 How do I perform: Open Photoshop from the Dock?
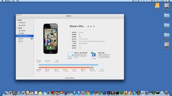click(104, 93)
